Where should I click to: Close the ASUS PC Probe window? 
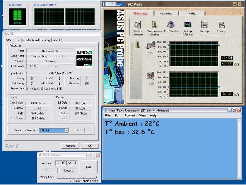coord(240,4)
